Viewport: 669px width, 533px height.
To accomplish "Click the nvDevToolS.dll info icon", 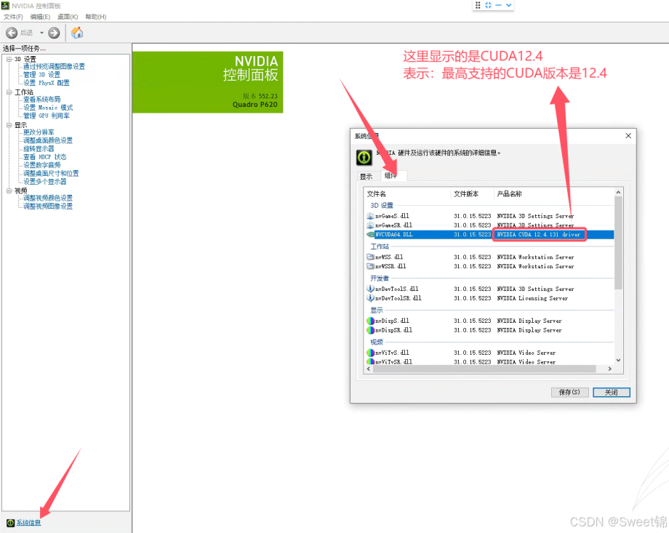I will [371, 289].
